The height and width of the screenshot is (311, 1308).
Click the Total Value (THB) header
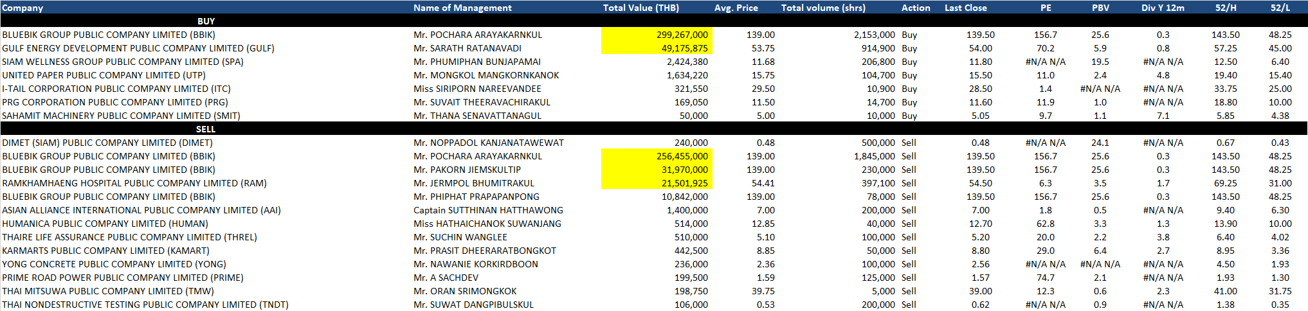tap(640, 8)
